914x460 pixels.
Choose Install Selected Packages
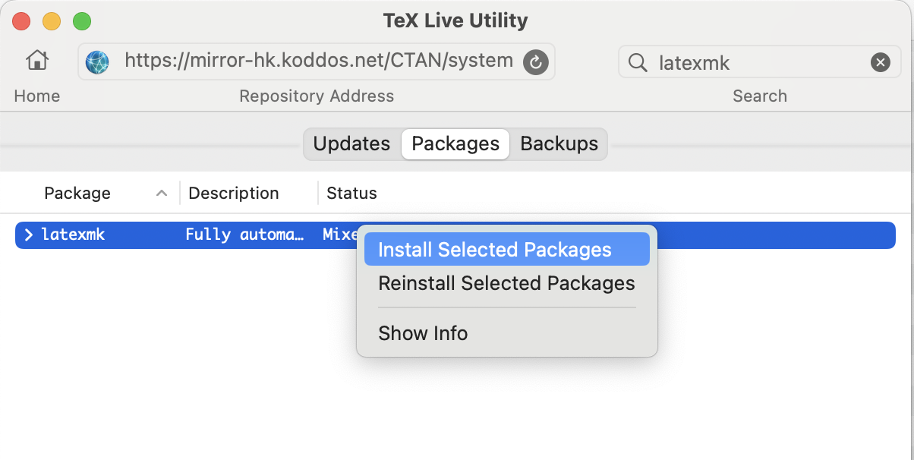pyautogui.click(x=495, y=250)
